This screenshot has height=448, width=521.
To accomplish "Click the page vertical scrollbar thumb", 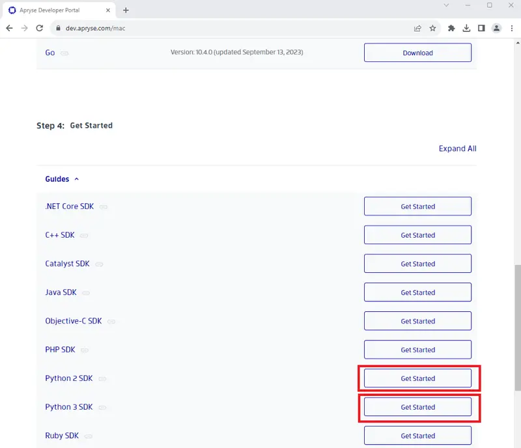I will point(518,328).
